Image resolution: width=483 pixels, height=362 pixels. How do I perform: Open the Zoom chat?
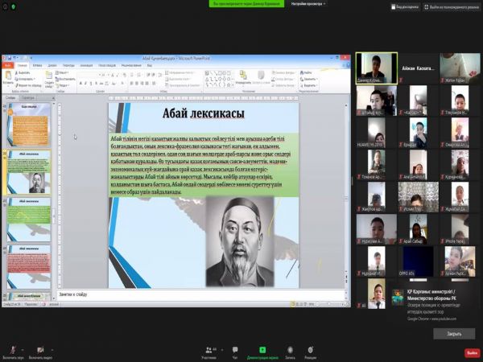tap(235, 350)
